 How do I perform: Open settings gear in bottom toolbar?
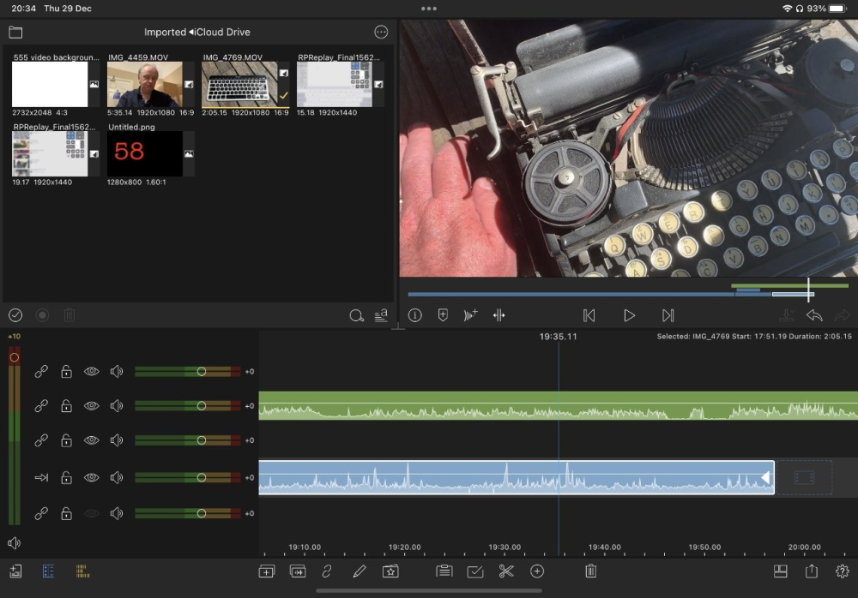click(x=842, y=571)
